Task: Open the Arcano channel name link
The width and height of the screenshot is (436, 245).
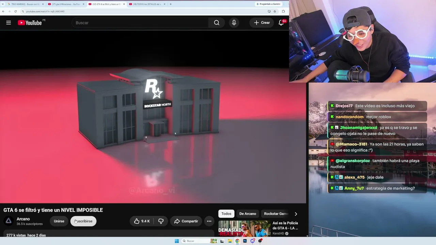Action: 23,219
